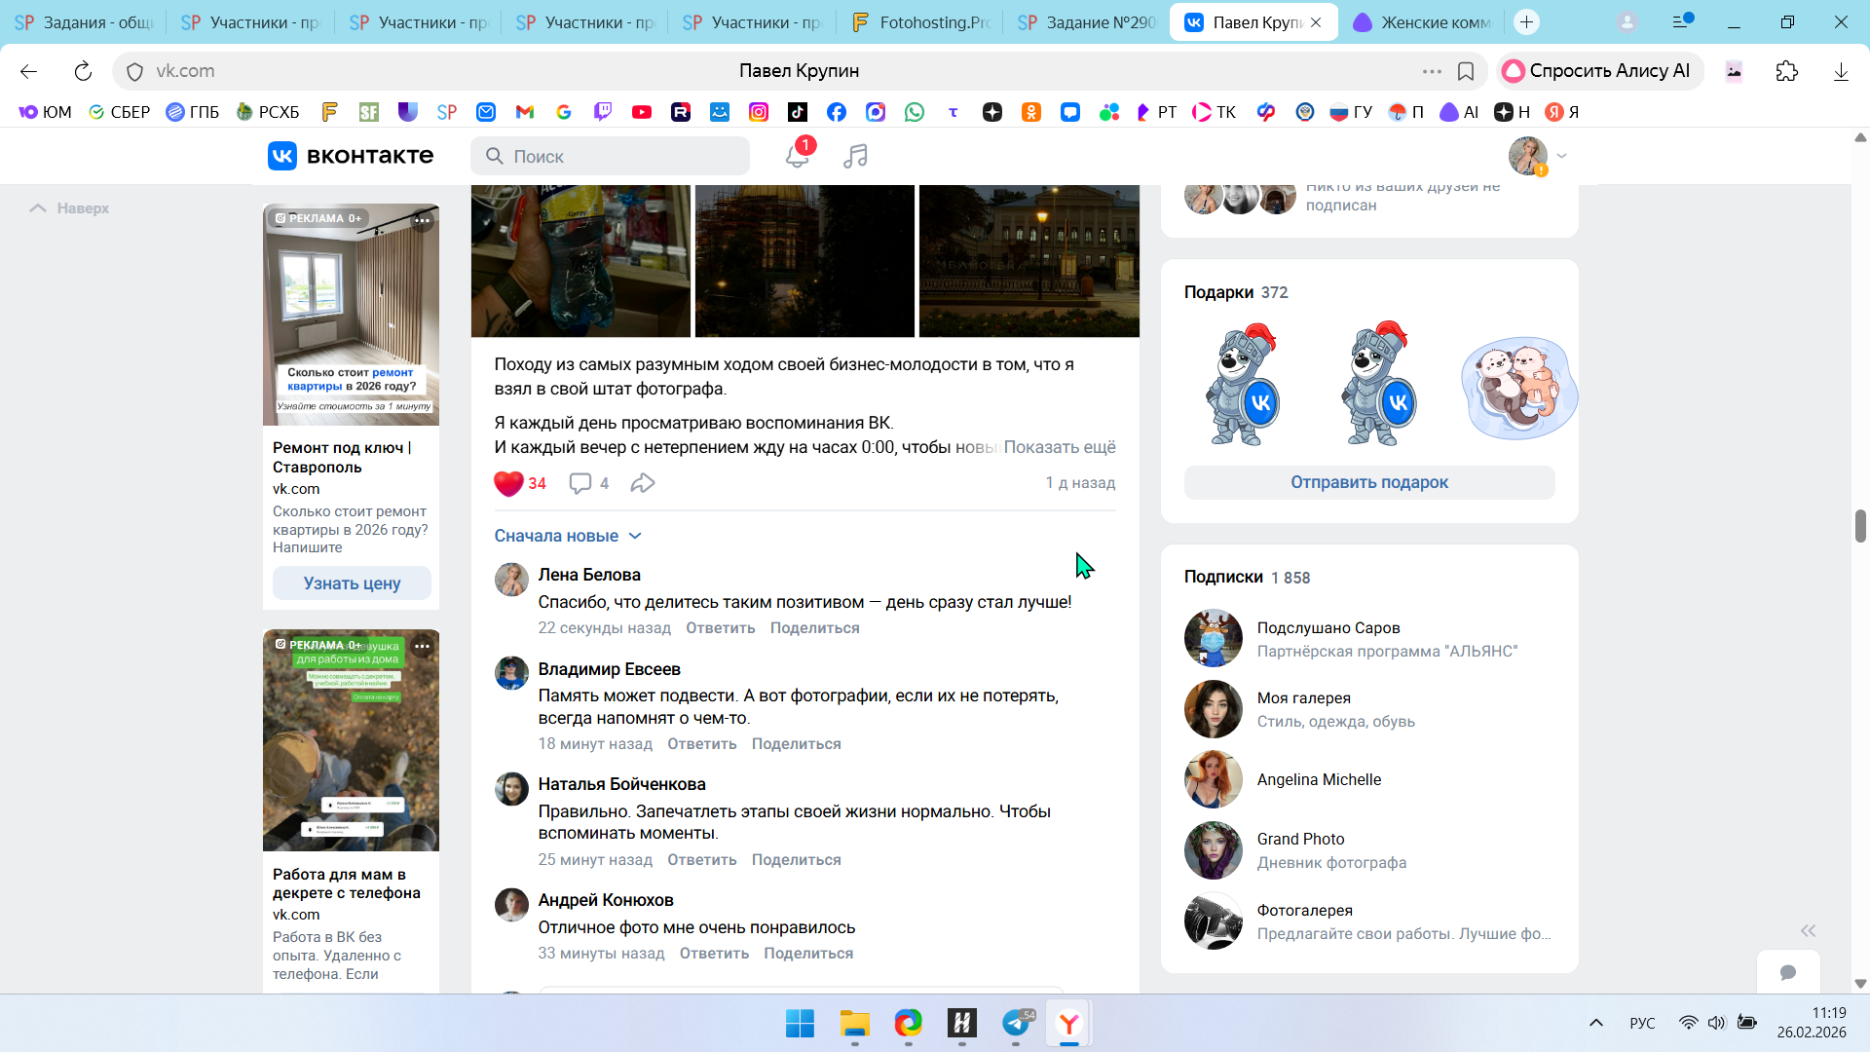1870x1052 pixels.
Task: Bookmark the page in address bar
Action: [1465, 71]
